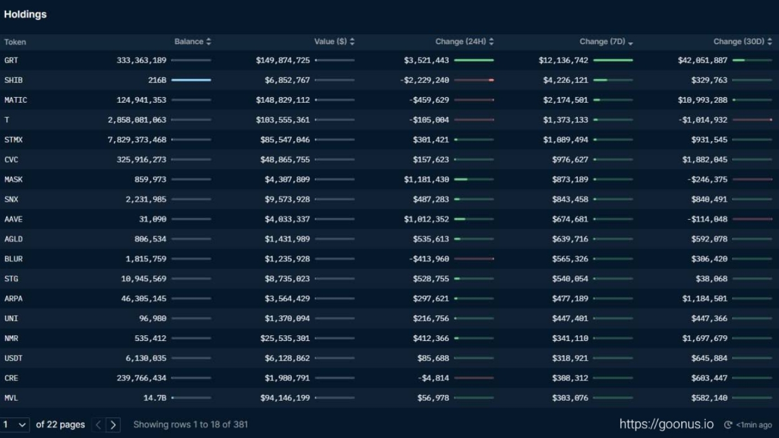Sort table by Balance column icon

coord(208,42)
